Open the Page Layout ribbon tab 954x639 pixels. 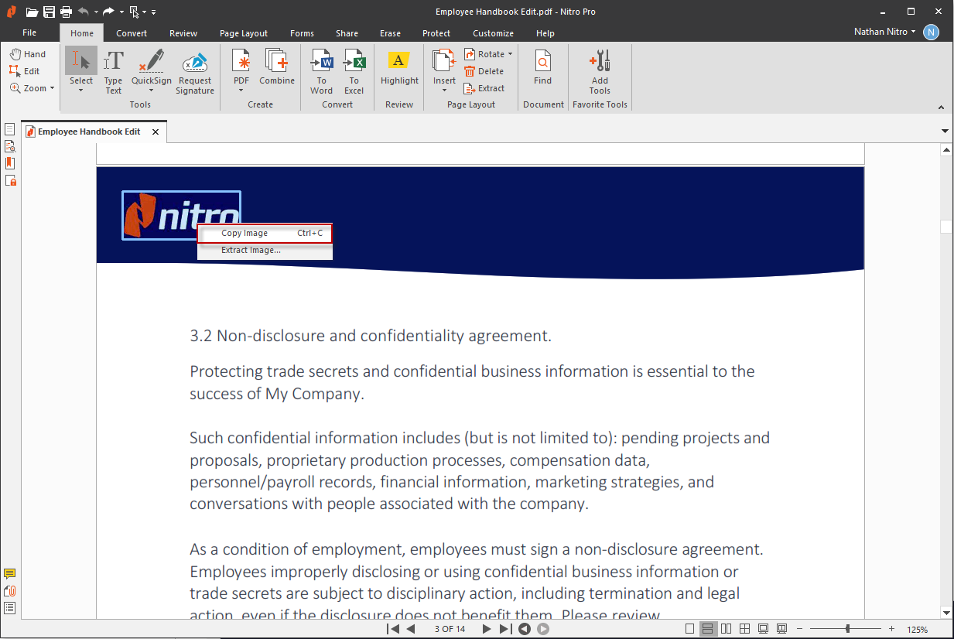tap(244, 33)
